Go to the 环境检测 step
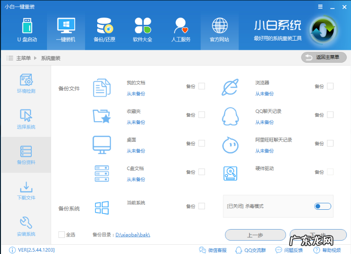Screen dimensions: 351x254 coord(26,83)
